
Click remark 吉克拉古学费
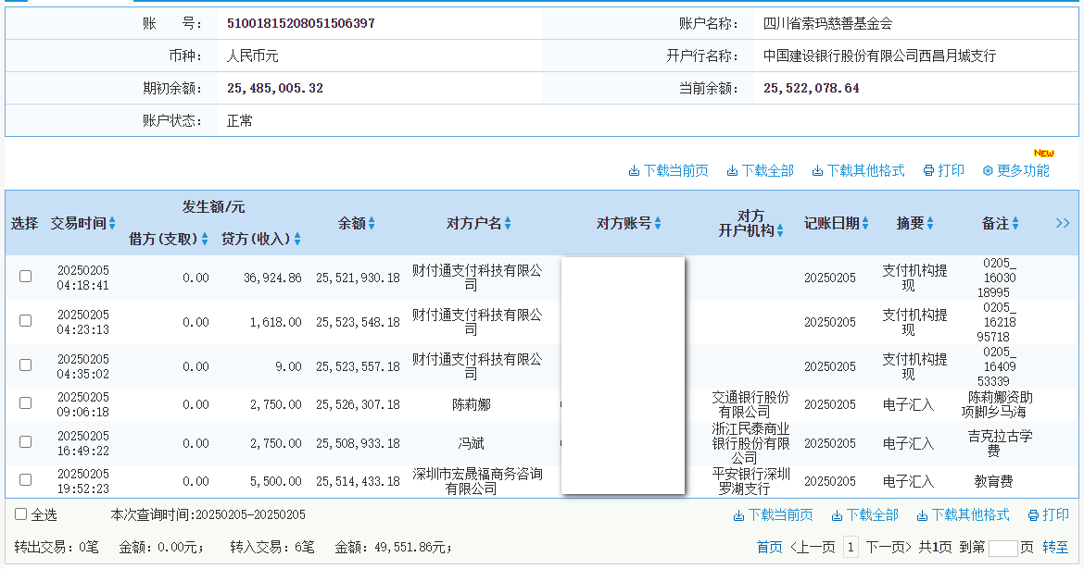1000,443
